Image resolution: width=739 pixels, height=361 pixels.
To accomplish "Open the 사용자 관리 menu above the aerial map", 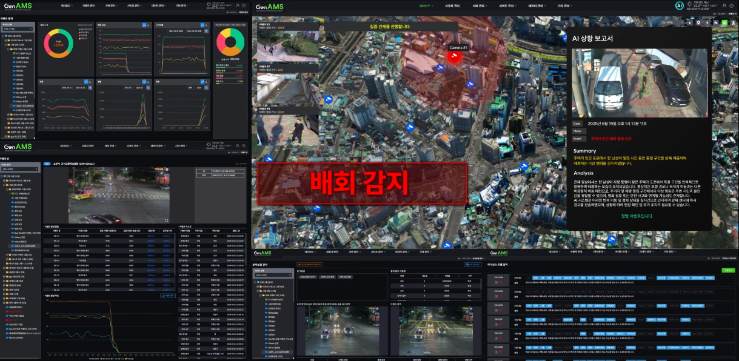I will coord(452,5).
